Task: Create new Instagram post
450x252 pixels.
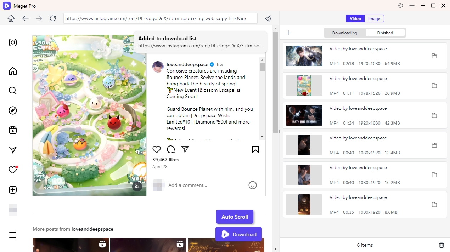Action: click(x=13, y=190)
